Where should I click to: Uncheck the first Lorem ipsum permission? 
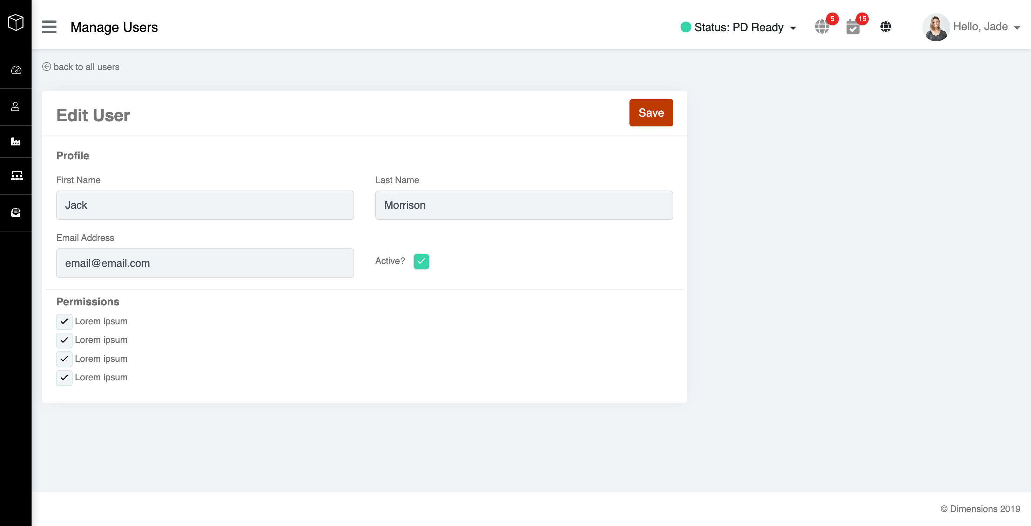64,321
